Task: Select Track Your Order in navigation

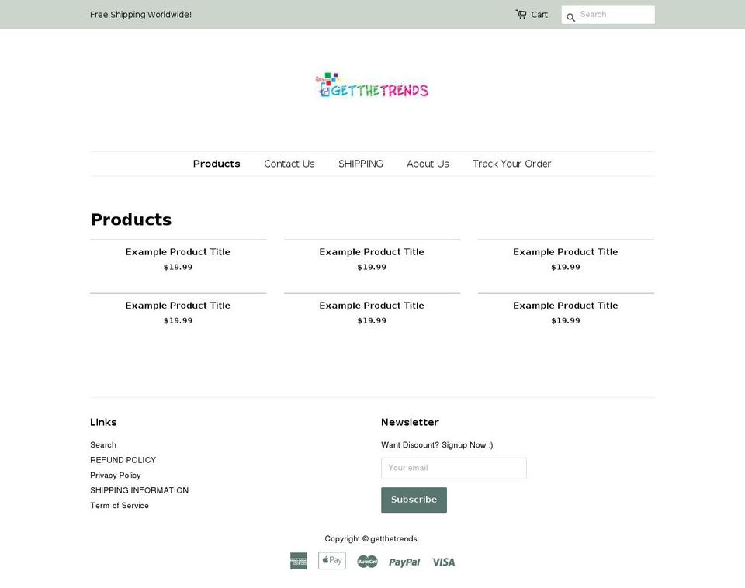Action: point(512,164)
